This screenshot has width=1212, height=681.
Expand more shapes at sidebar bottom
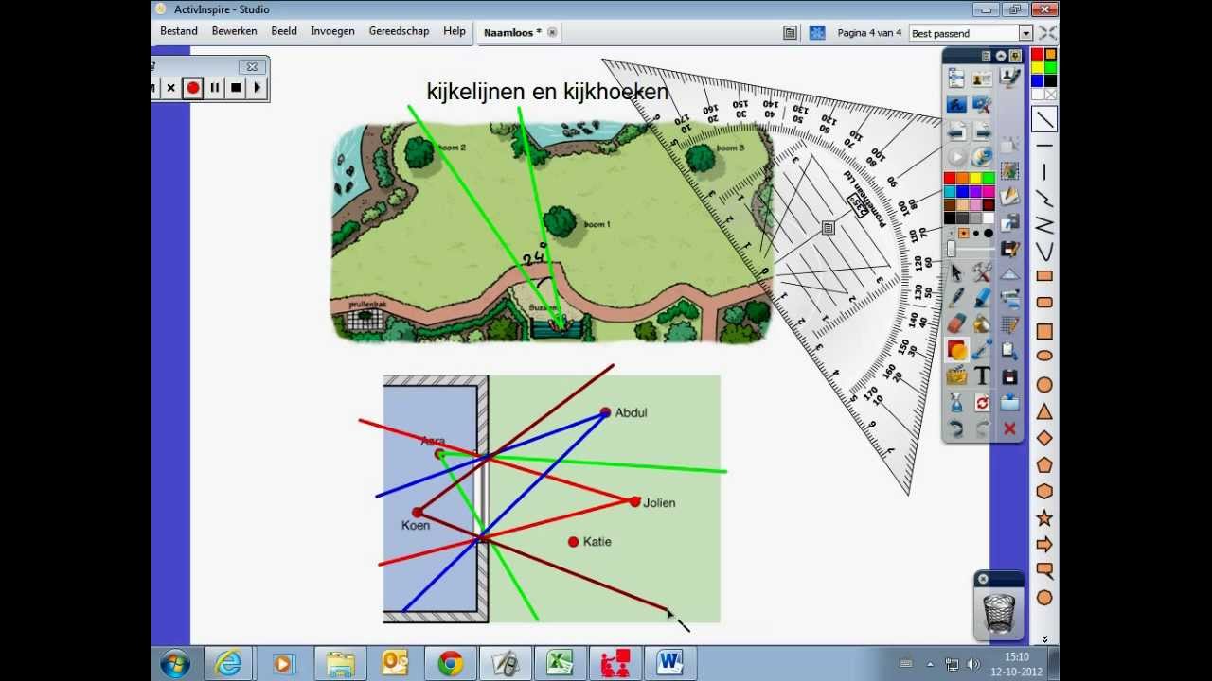[1044, 639]
